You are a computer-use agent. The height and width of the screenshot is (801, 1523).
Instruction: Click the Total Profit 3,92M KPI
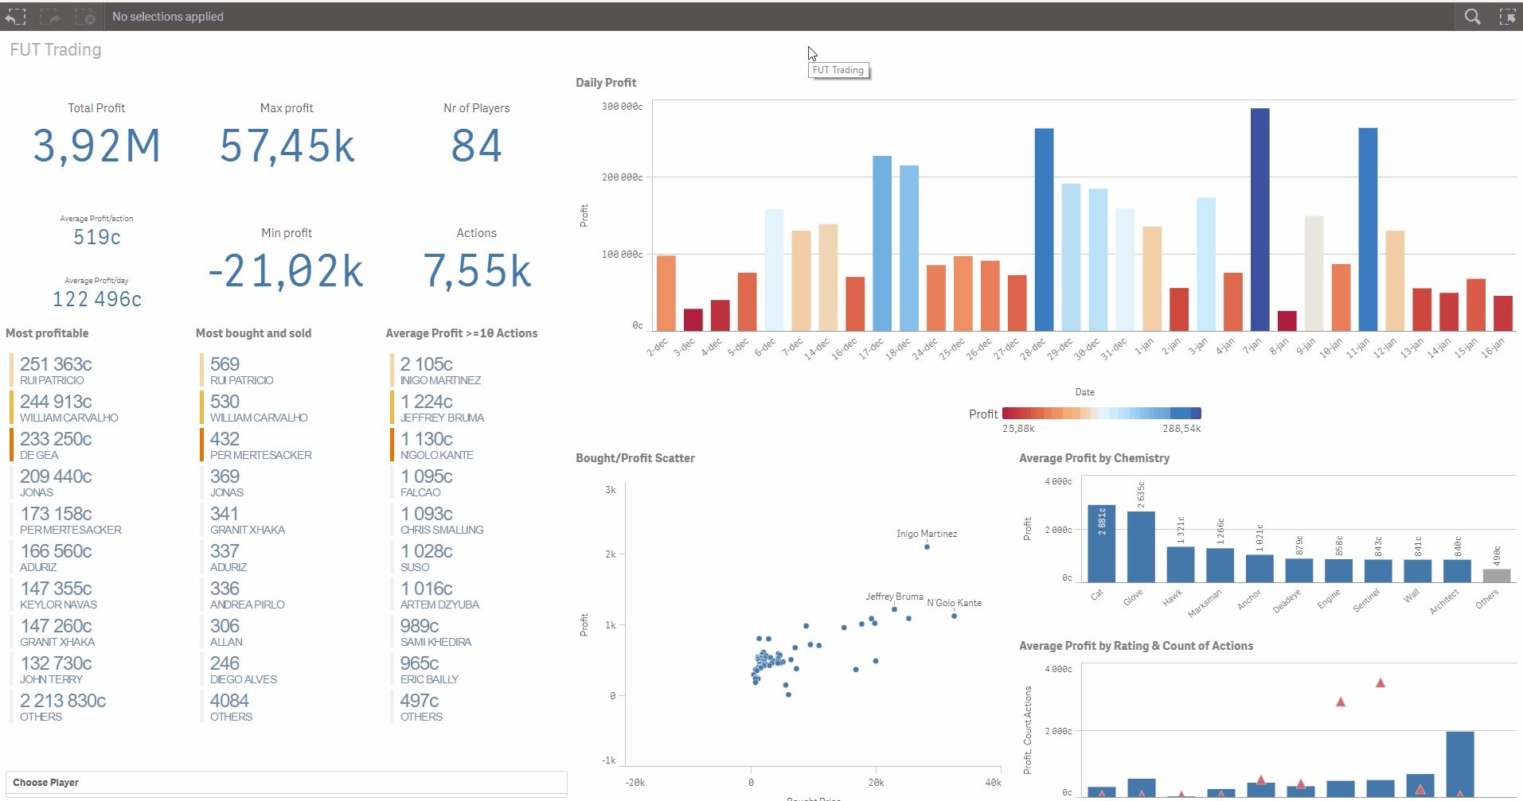pyautogui.click(x=96, y=146)
